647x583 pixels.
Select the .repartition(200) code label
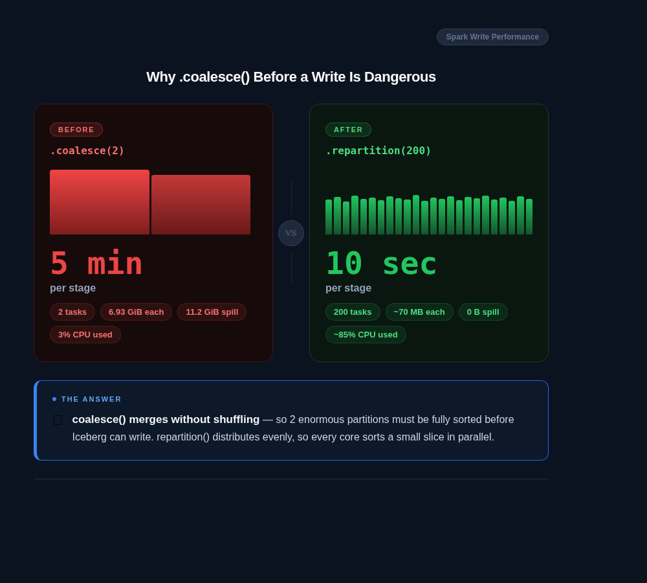pyautogui.click(x=378, y=150)
